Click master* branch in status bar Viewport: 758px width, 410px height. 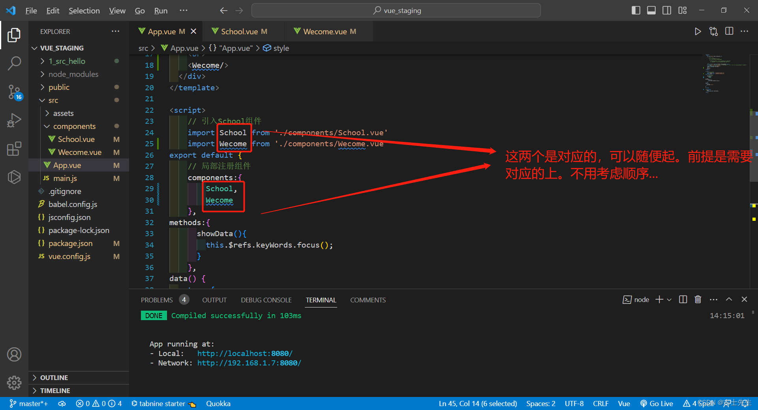click(28, 403)
